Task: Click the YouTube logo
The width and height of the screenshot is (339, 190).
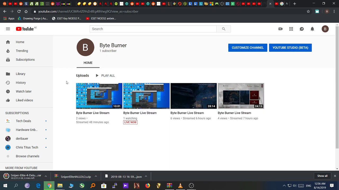Action: pyautogui.click(x=25, y=29)
